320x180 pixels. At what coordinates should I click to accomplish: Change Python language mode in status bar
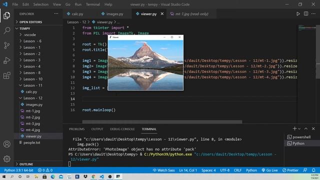[251, 170]
